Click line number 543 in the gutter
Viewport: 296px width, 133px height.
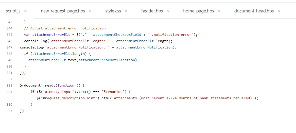pos(9,22)
